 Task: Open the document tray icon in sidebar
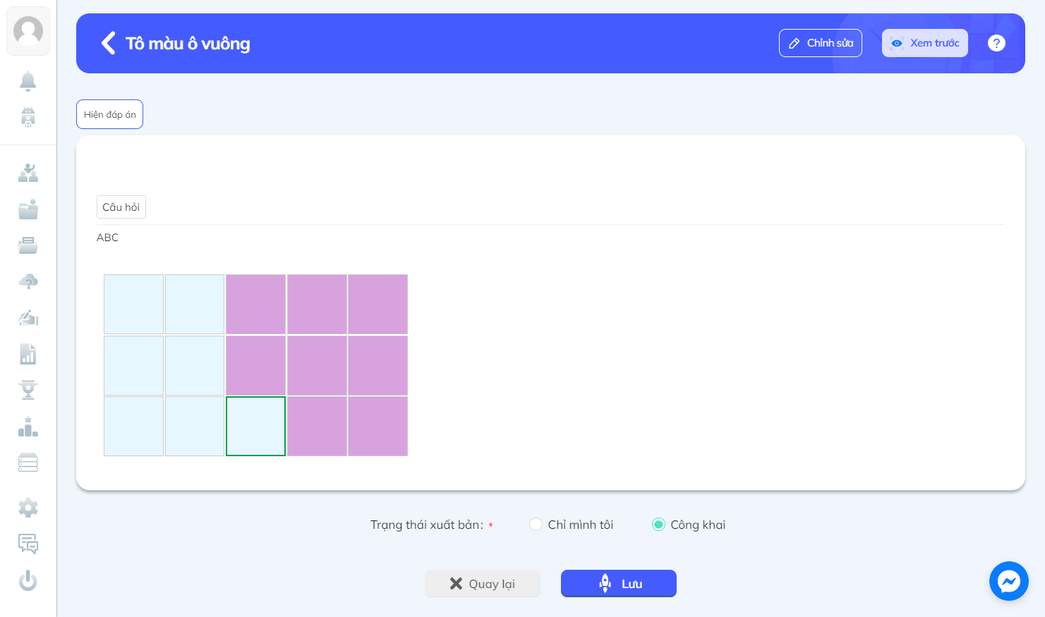[x=28, y=245]
